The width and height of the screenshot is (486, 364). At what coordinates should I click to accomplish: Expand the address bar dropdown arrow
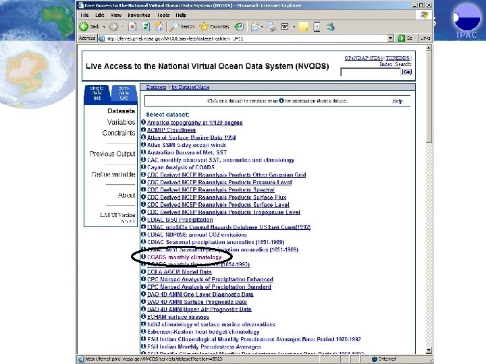tap(391, 38)
